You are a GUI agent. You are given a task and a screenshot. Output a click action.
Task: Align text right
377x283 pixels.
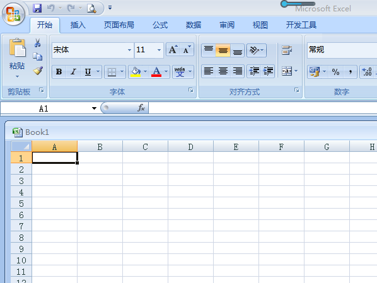pyautogui.click(x=238, y=71)
